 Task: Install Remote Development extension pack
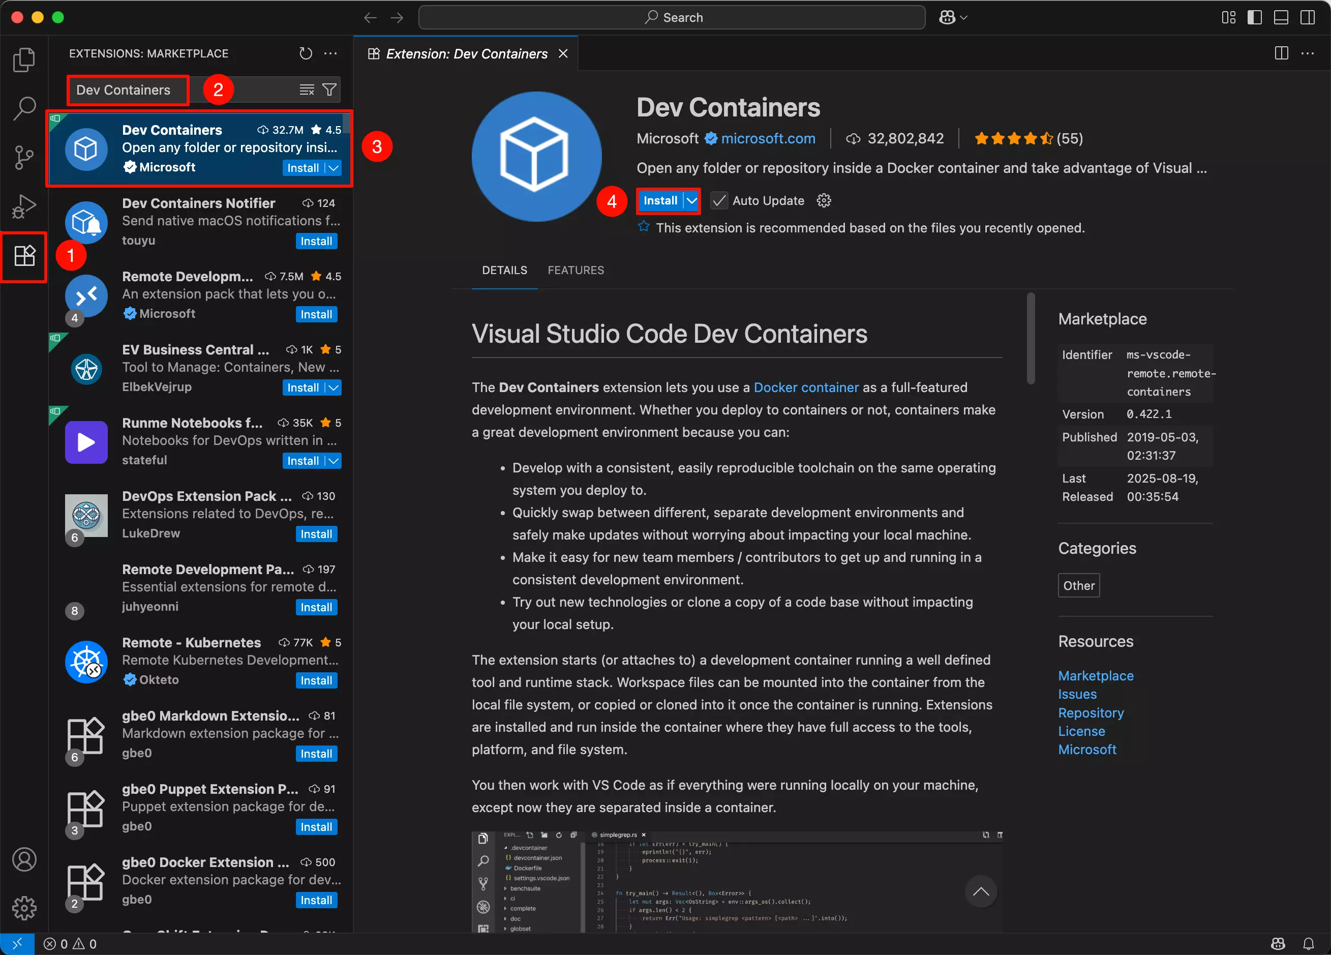pos(316,315)
